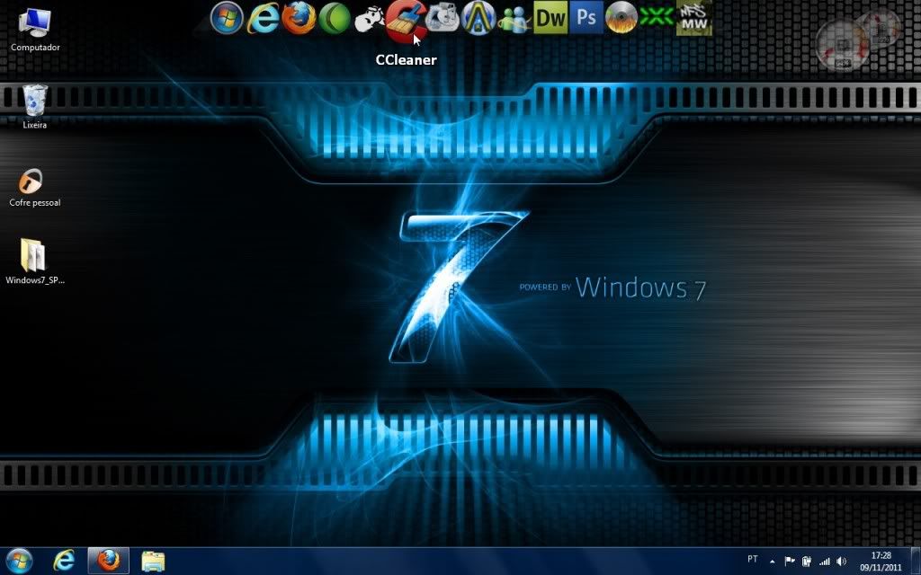Launch CCleaner from the top dock

[x=405, y=20]
